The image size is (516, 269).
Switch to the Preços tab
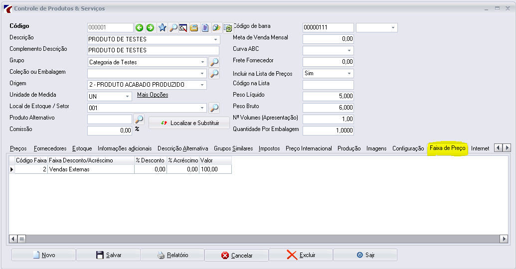pyautogui.click(x=18, y=148)
